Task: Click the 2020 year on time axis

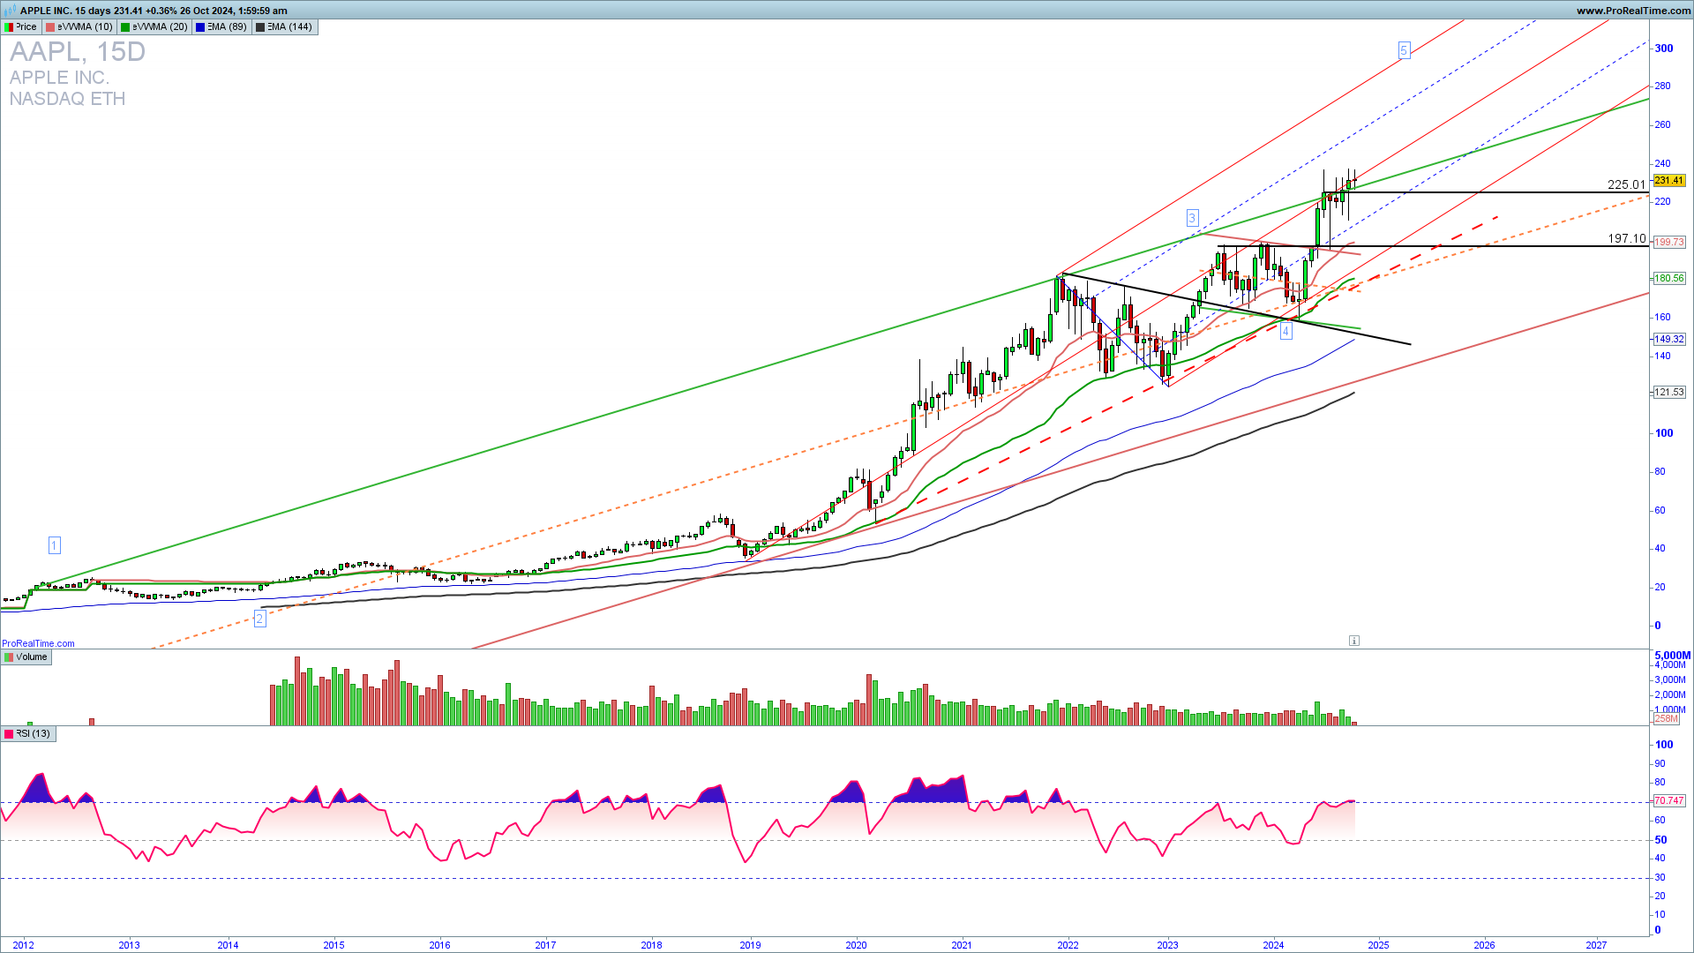Action: pyautogui.click(x=856, y=945)
